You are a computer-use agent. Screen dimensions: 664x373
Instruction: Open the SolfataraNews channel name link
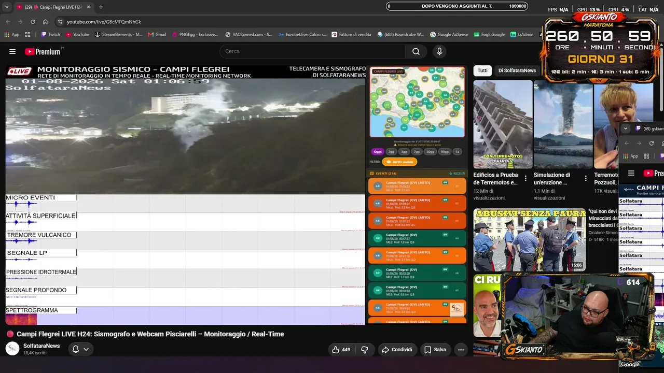pos(41,346)
